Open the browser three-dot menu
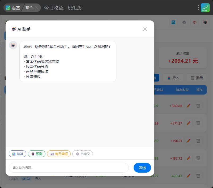This screenshot has width=213, height=188. pyautogui.click(x=198, y=8)
